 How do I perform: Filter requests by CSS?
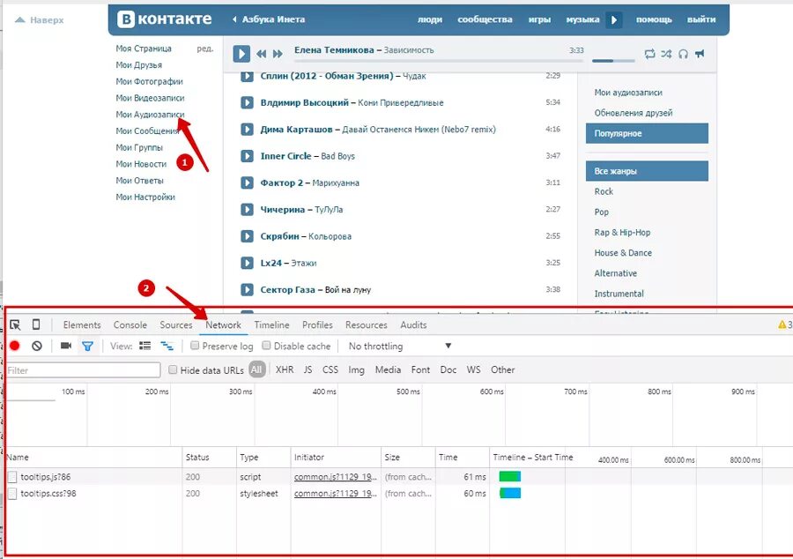[x=330, y=369]
